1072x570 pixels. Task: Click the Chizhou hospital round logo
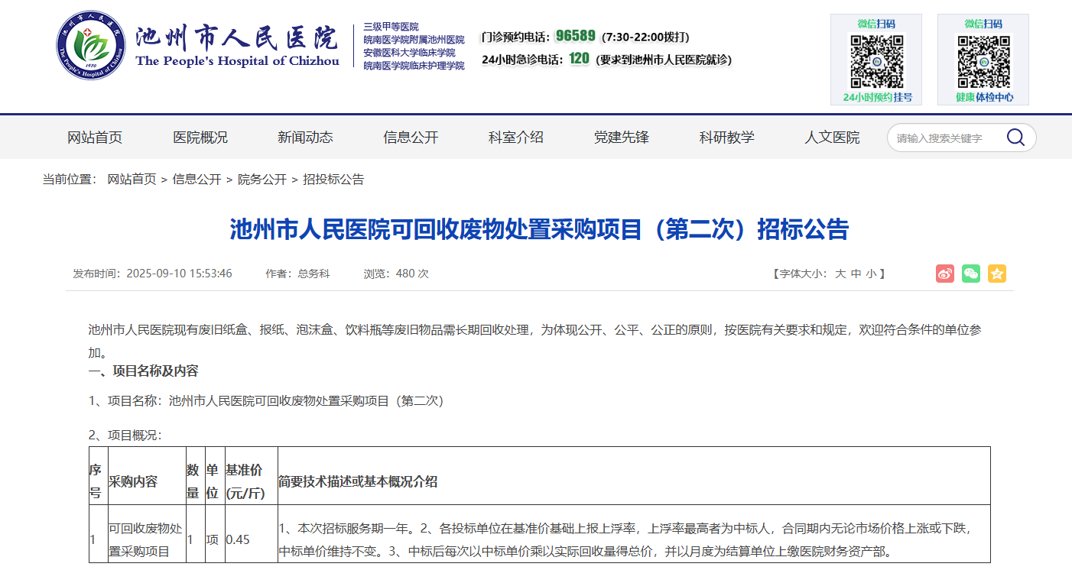[91, 46]
